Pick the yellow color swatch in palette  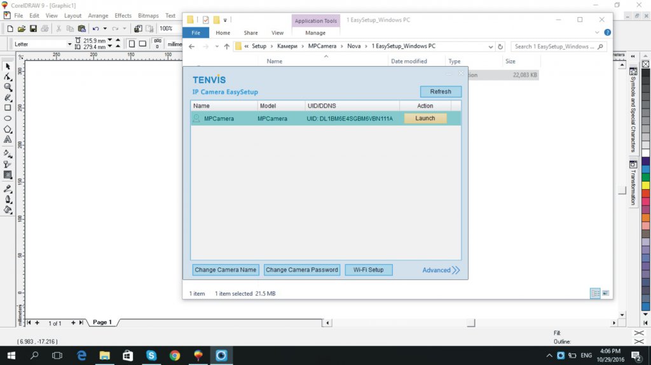646,185
